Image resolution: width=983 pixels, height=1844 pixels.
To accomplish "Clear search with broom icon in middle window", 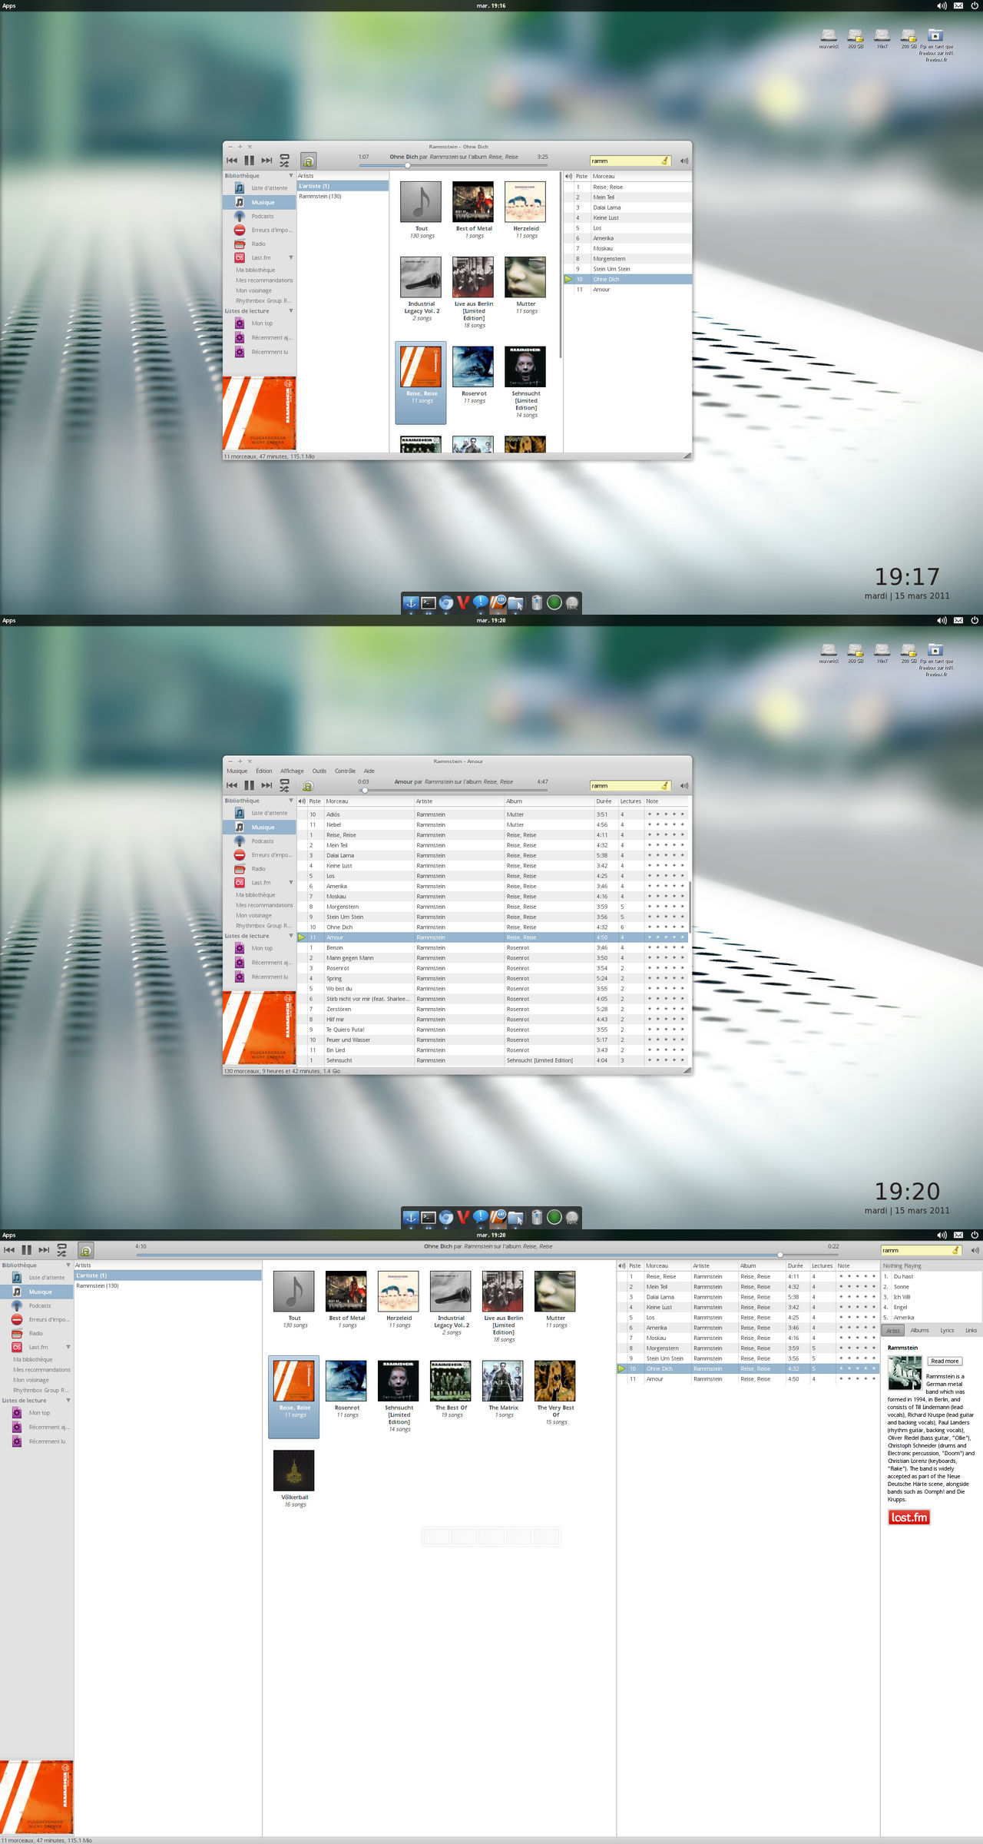I will [x=665, y=785].
